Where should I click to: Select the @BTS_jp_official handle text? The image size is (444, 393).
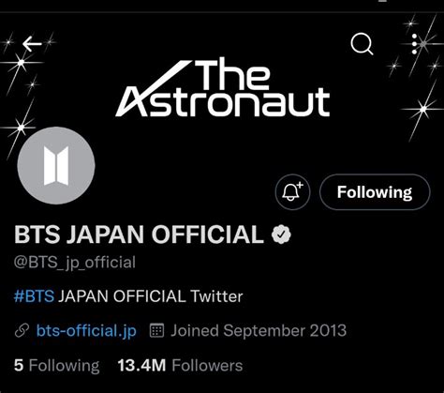75,263
